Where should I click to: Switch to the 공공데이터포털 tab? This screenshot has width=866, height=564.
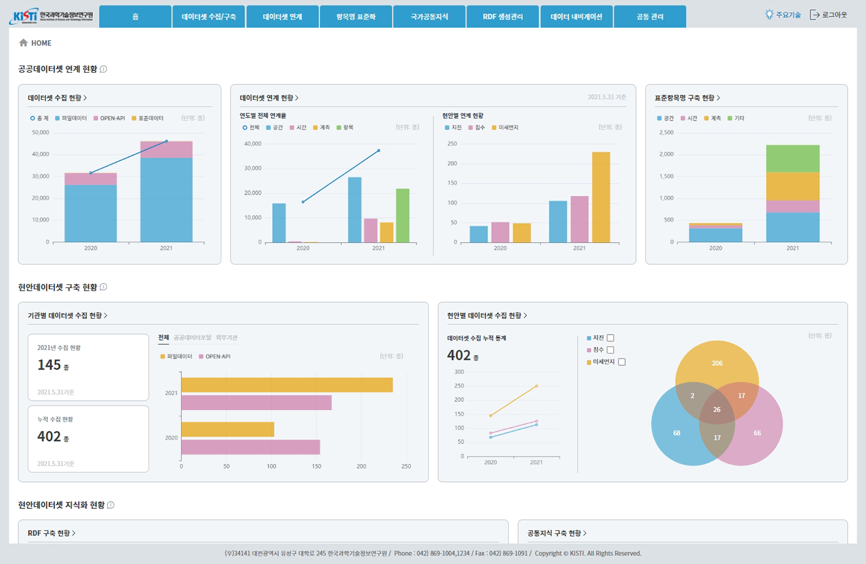click(192, 338)
